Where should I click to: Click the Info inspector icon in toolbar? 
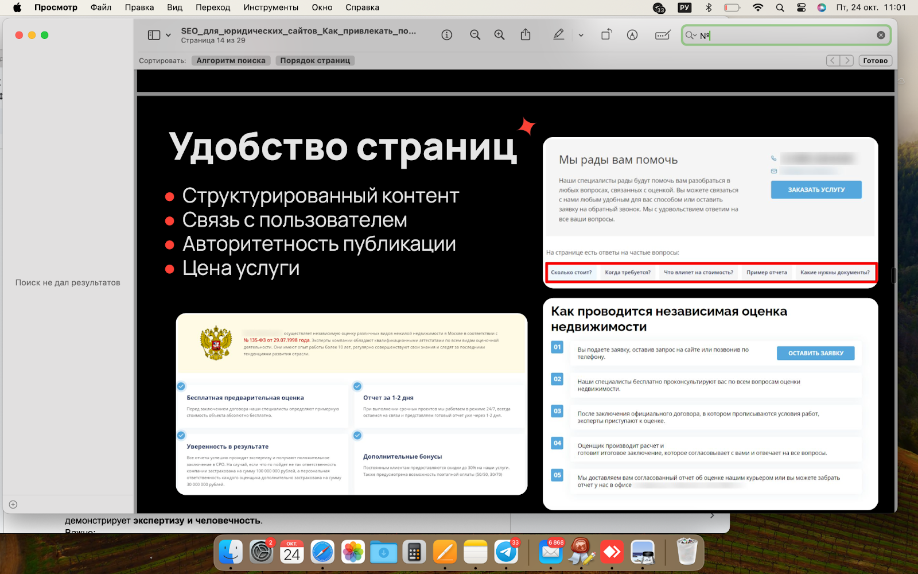(x=446, y=34)
